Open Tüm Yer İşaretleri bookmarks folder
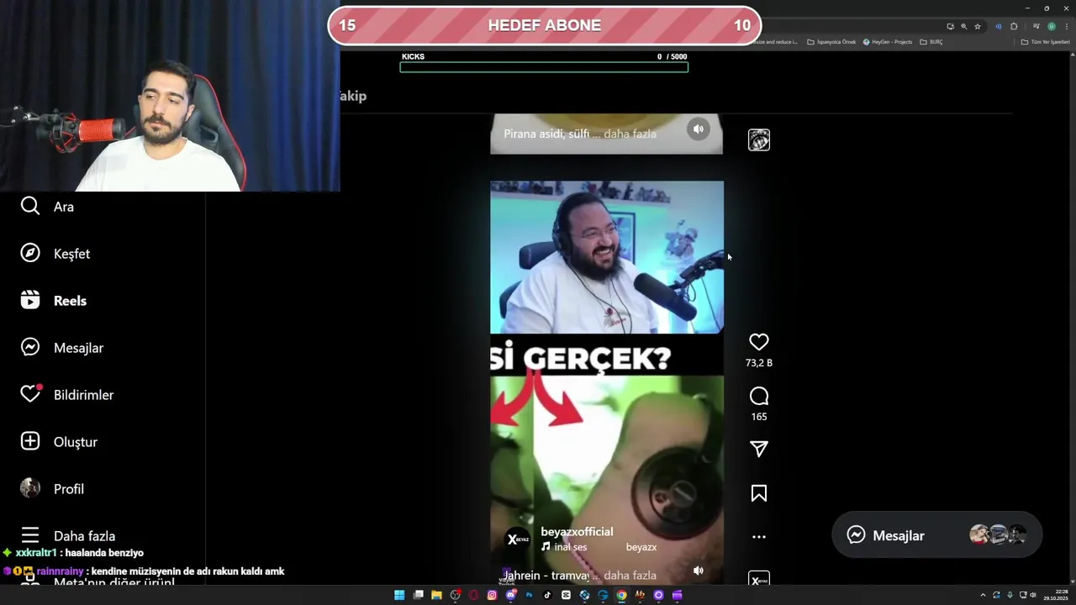The image size is (1076, 605). coord(1045,42)
